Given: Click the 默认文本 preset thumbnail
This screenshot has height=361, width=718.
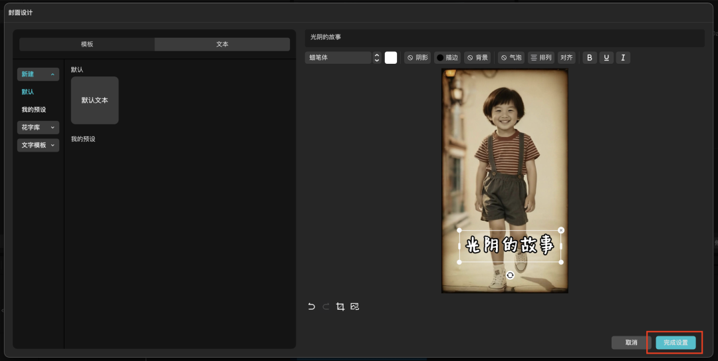Looking at the screenshot, I should pyautogui.click(x=95, y=100).
